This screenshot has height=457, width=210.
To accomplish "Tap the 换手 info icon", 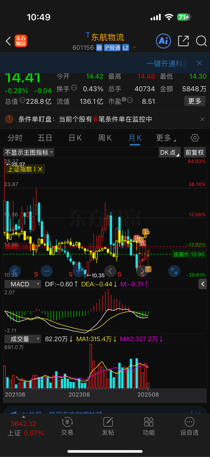I will [74, 88].
